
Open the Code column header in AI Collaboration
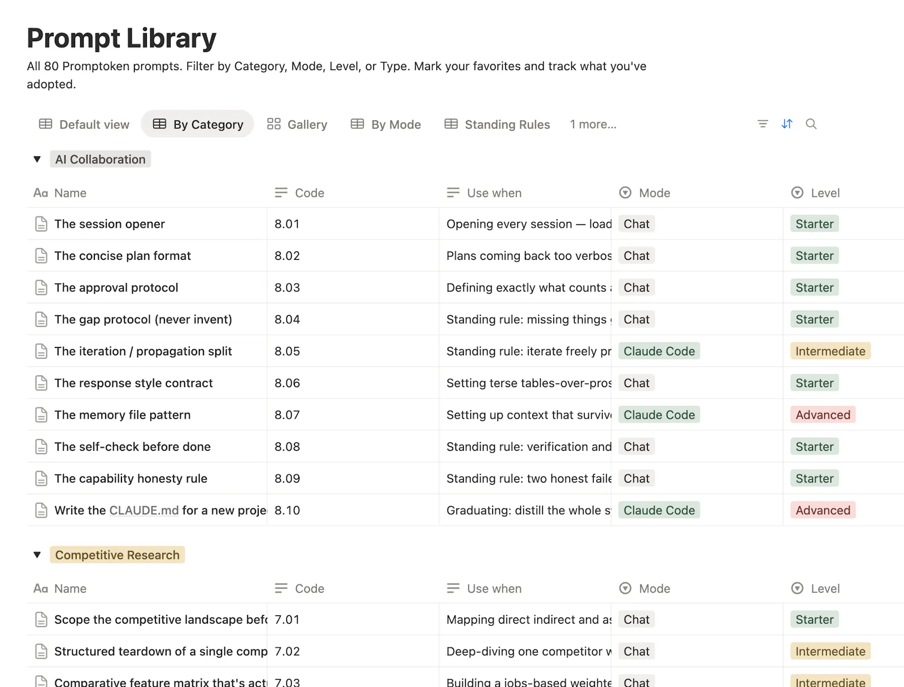pos(299,193)
